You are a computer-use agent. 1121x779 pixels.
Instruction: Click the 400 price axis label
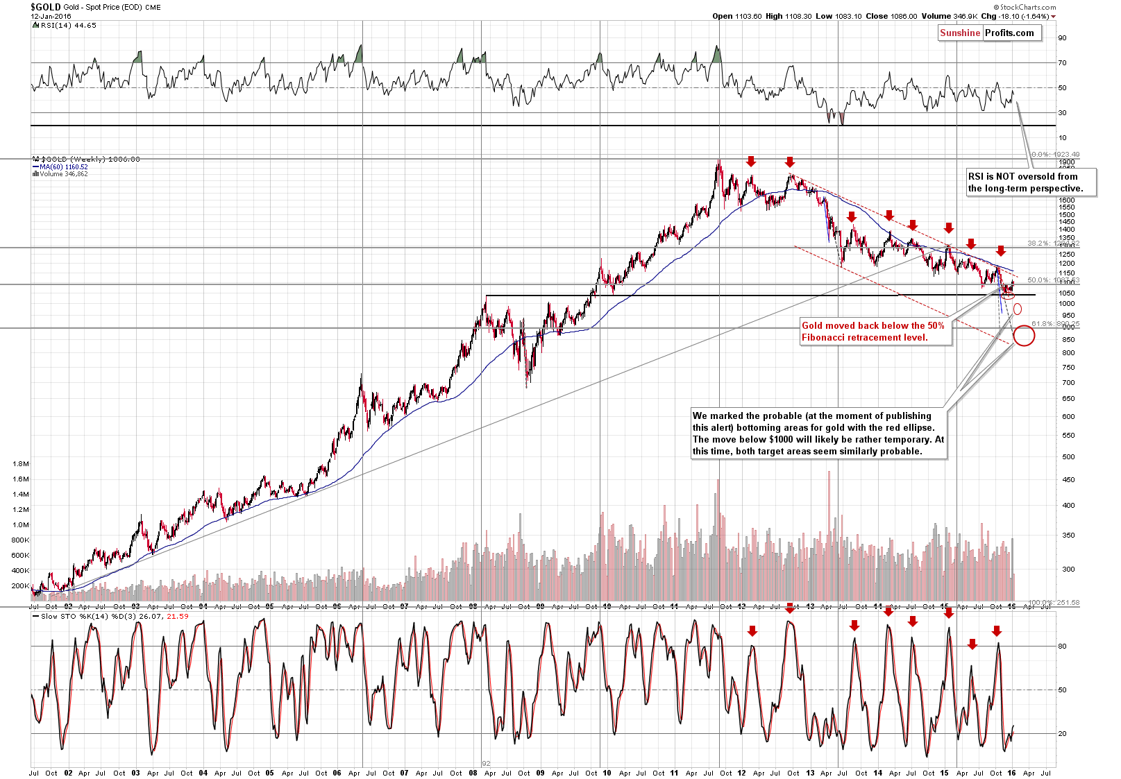pyautogui.click(x=1068, y=505)
